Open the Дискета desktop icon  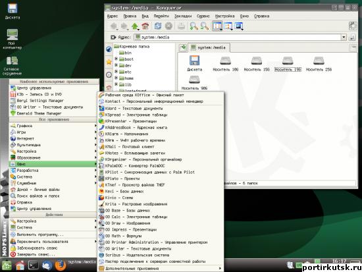point(13,11)
